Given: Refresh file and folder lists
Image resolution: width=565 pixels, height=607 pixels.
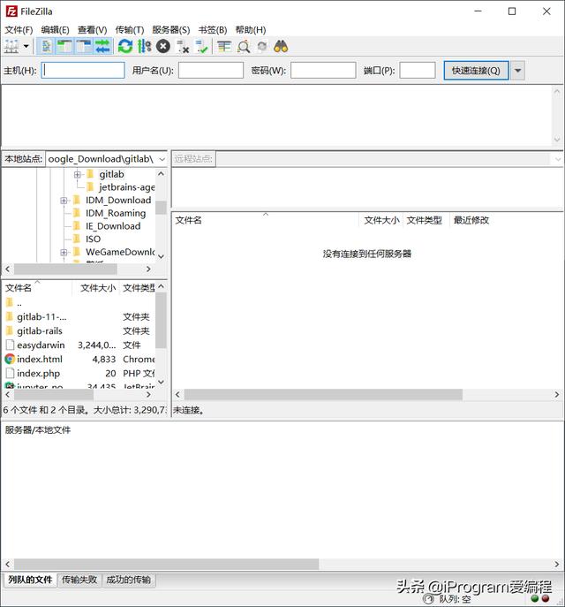Looking at the screenshot, I should click(x=125, y=47).
